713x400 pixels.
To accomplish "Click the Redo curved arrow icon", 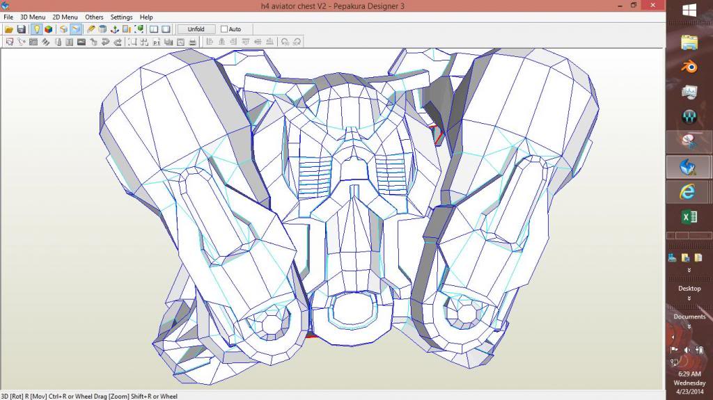I will click(118, 42).
